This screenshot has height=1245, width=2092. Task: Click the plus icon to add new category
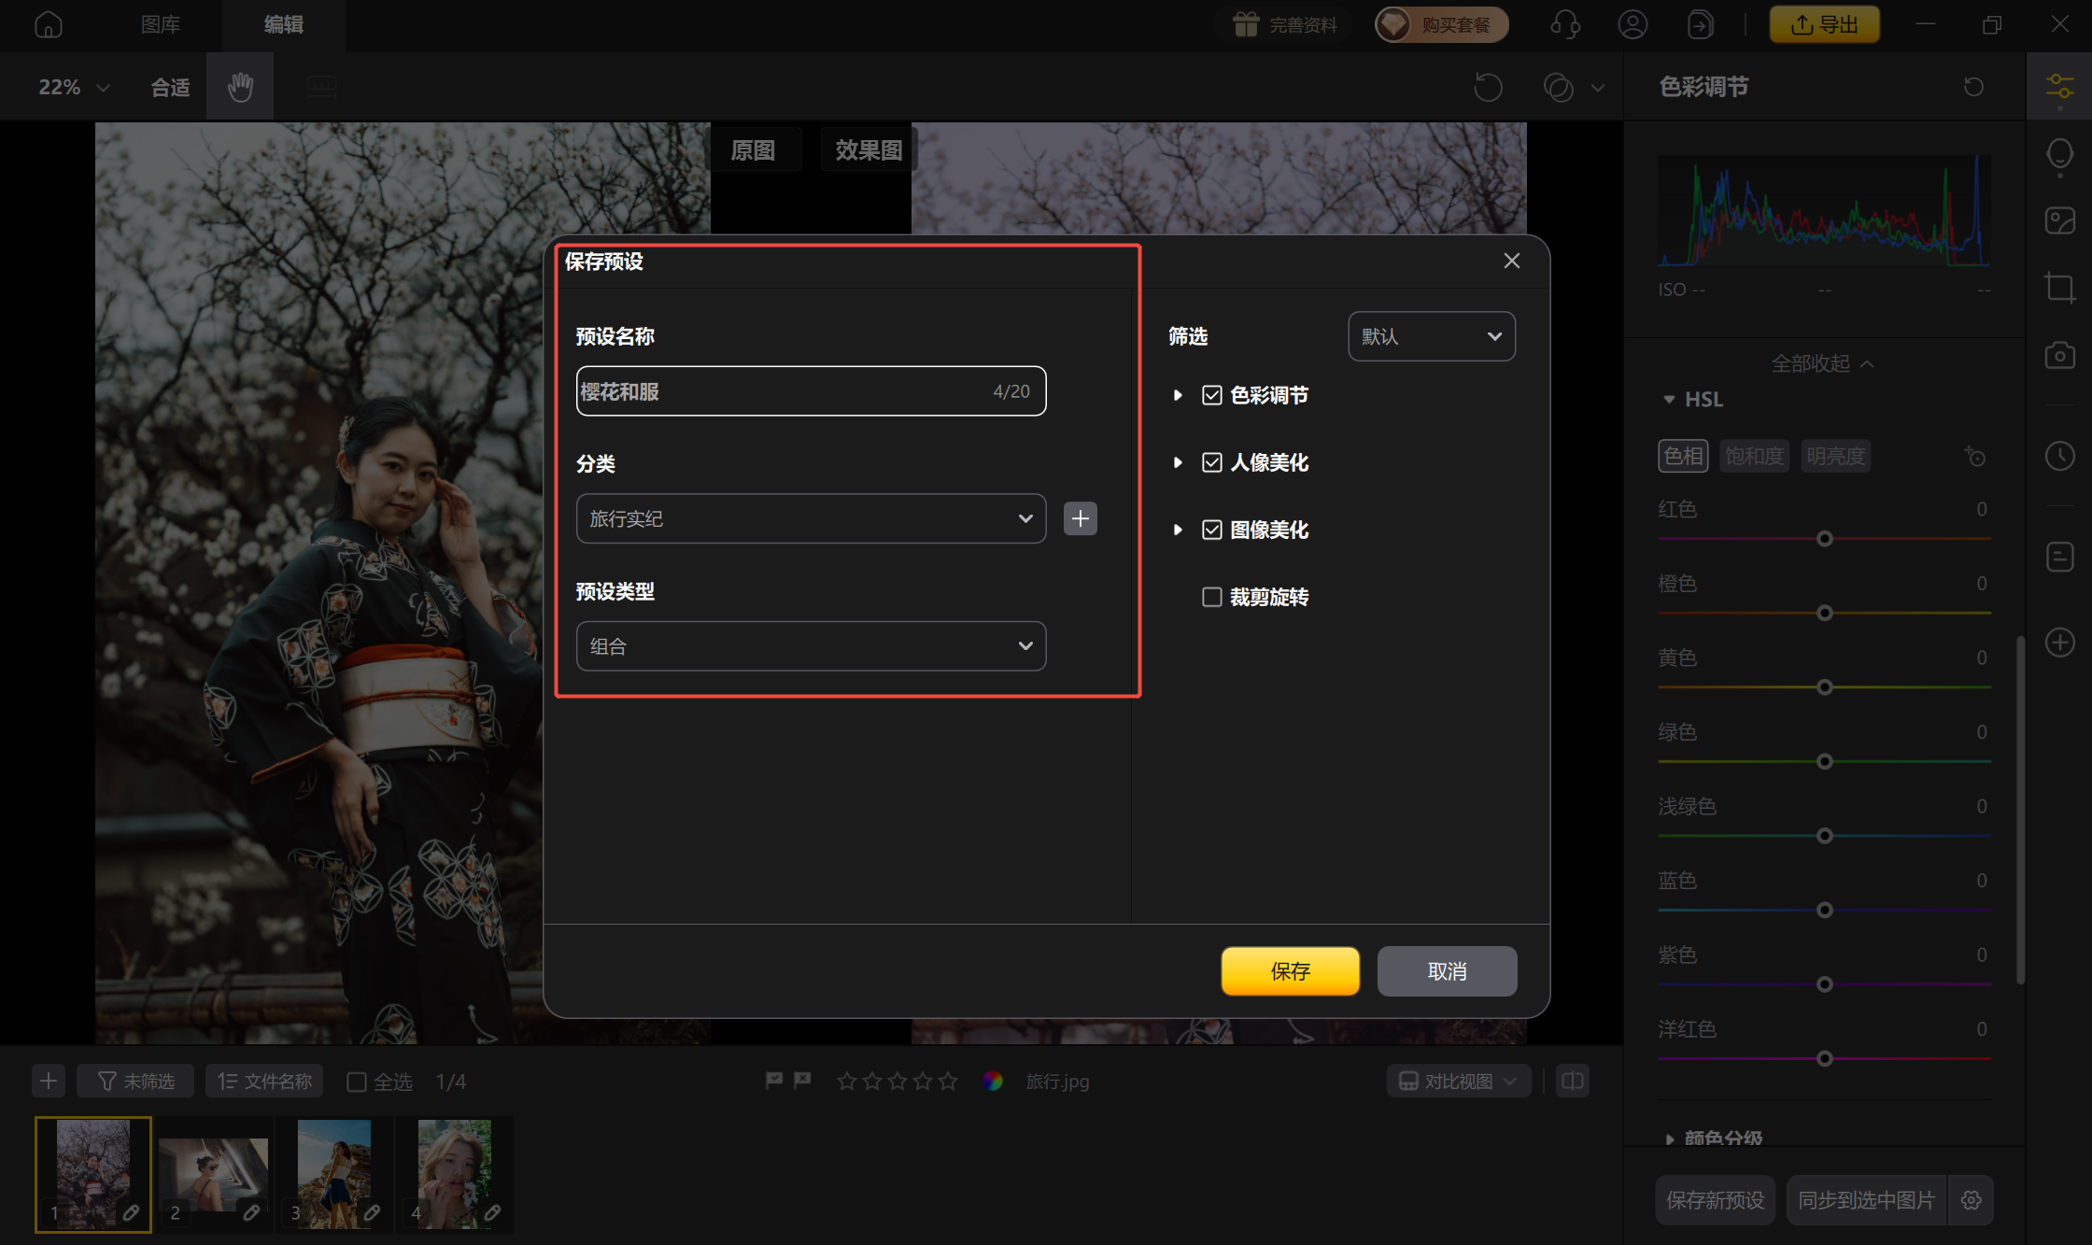pos(1080,518)
